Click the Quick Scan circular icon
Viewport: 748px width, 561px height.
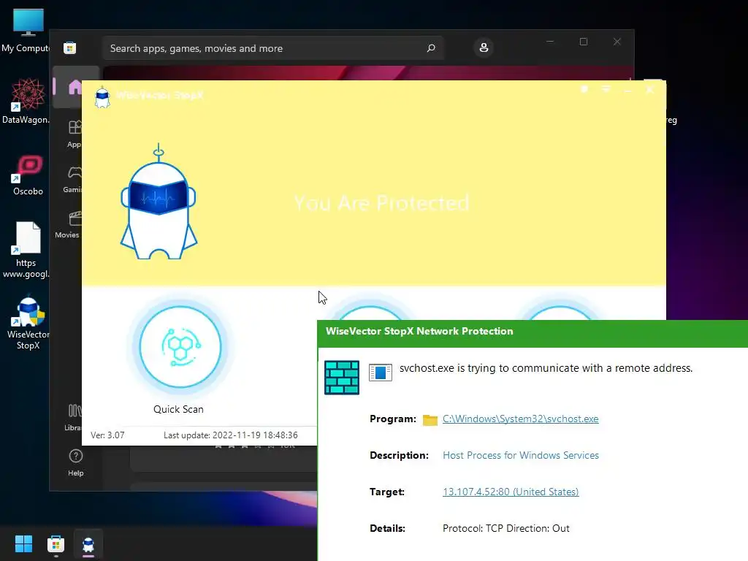180,347
